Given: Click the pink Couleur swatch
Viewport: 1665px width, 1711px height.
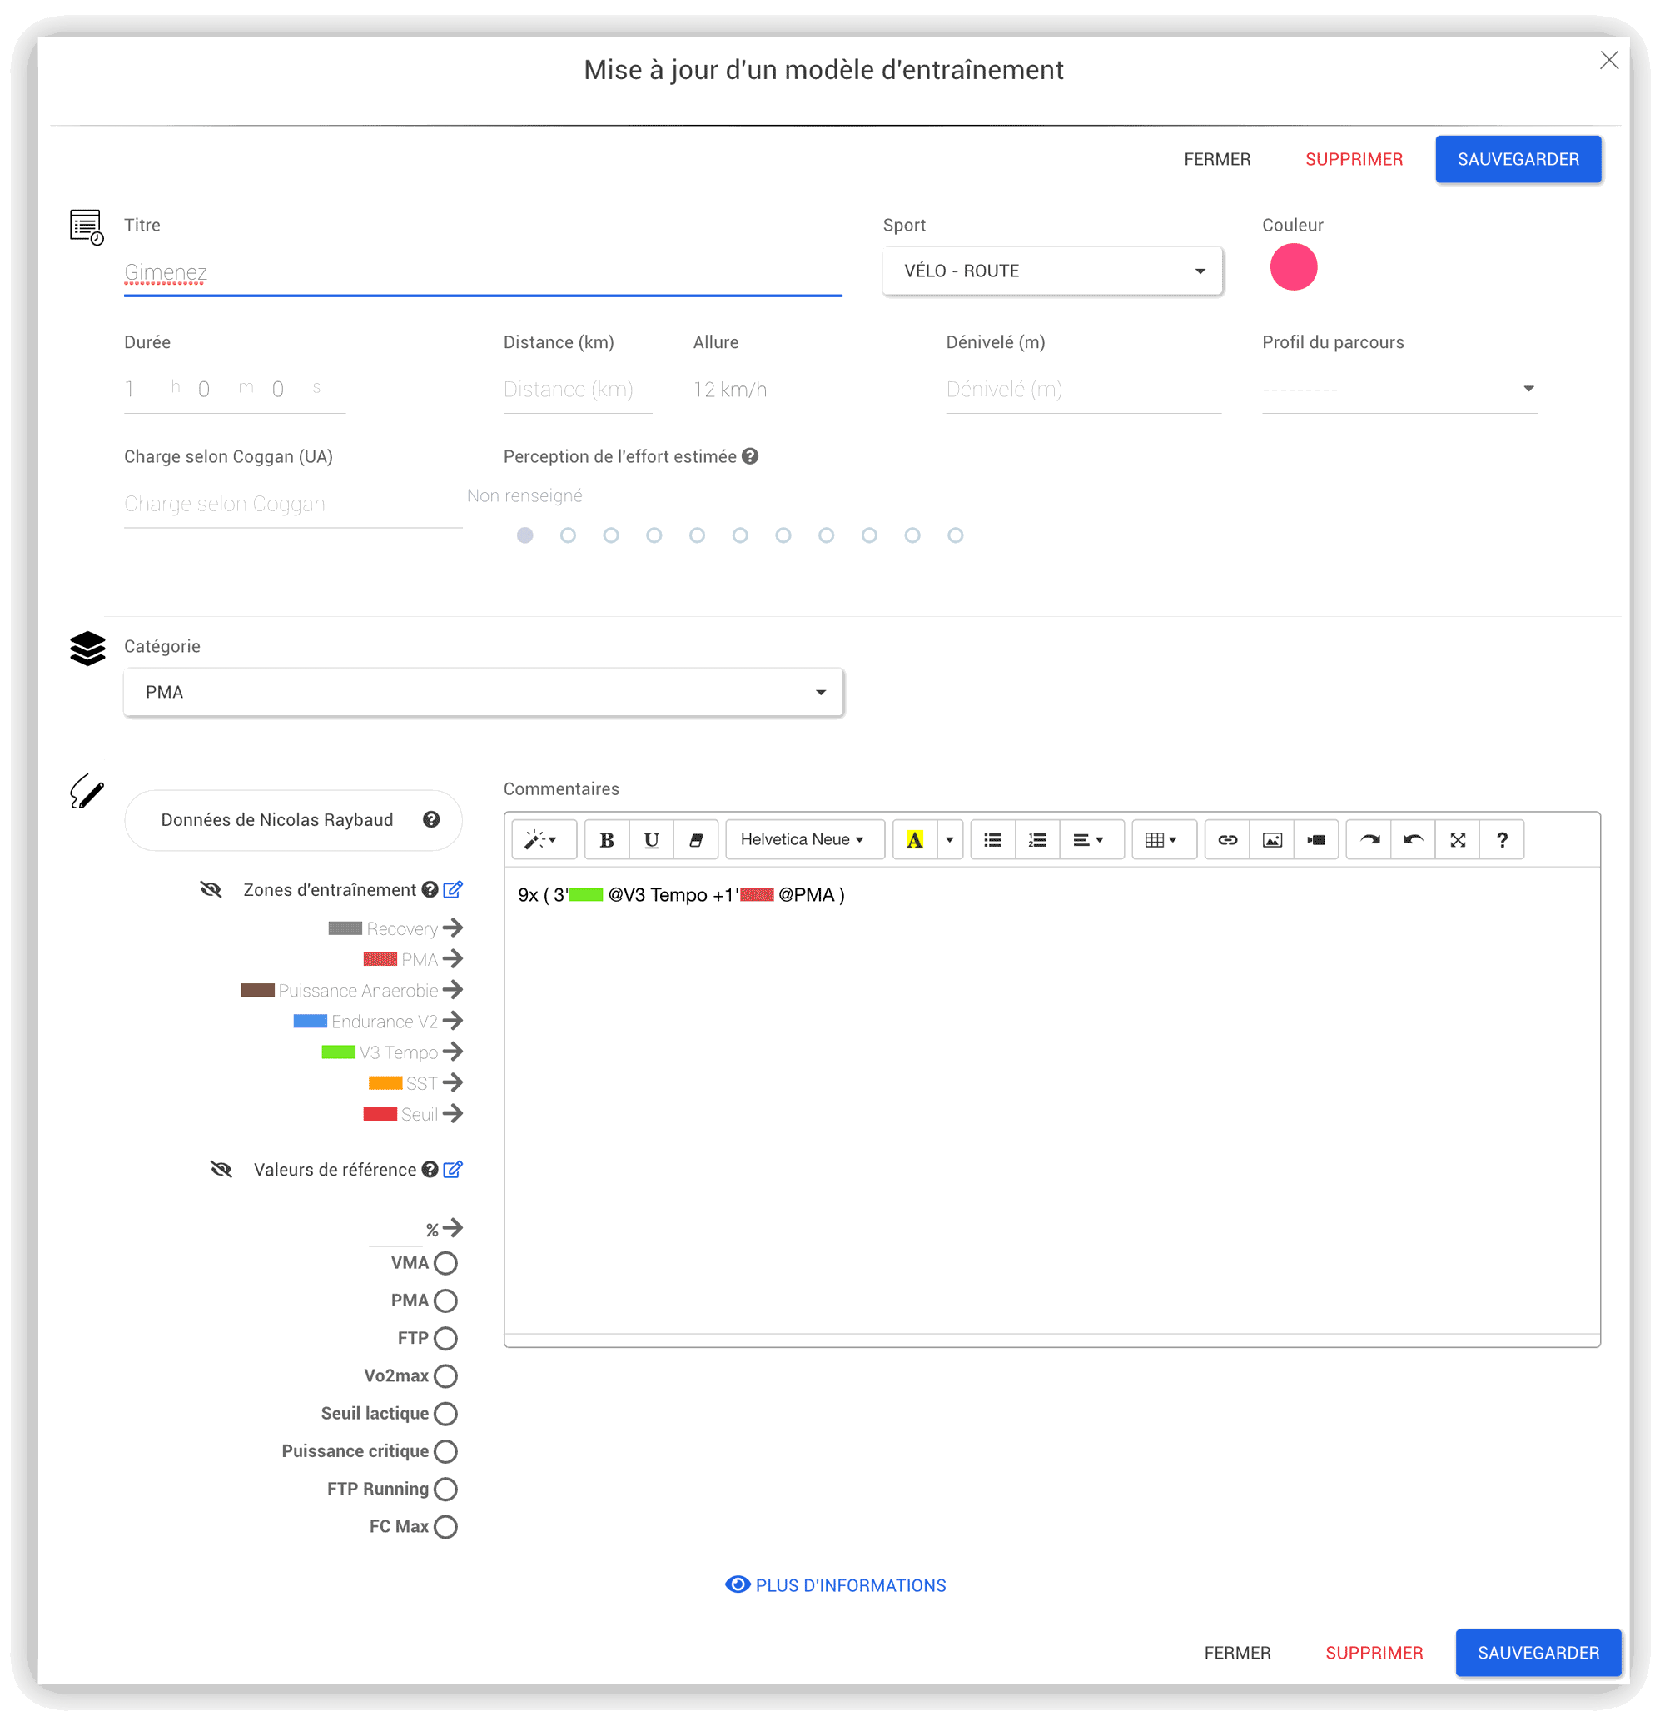Looking at the screenshot, I should click(1293, 266).
